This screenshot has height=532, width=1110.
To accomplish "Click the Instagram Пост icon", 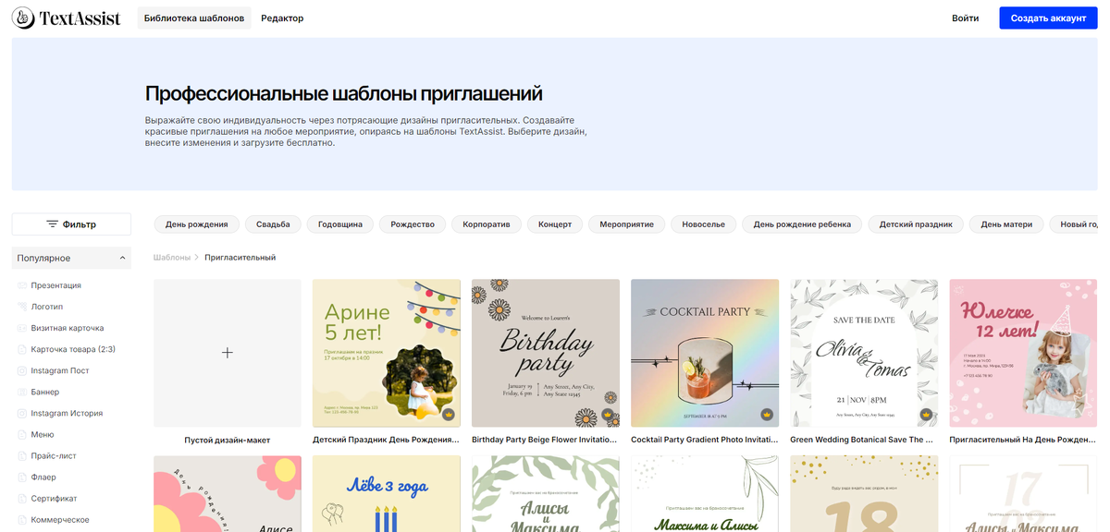I will click(23, 370).
